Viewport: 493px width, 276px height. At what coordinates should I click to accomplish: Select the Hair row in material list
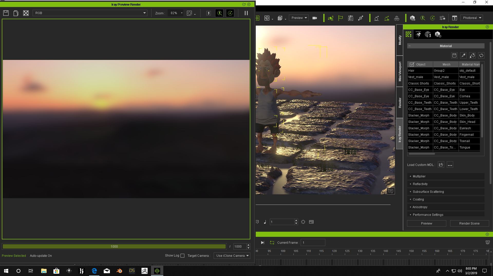(444, 71)
